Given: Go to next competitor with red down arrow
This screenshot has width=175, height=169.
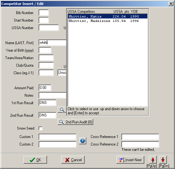Looking at the screenshot, I should [x=163, y=160].
